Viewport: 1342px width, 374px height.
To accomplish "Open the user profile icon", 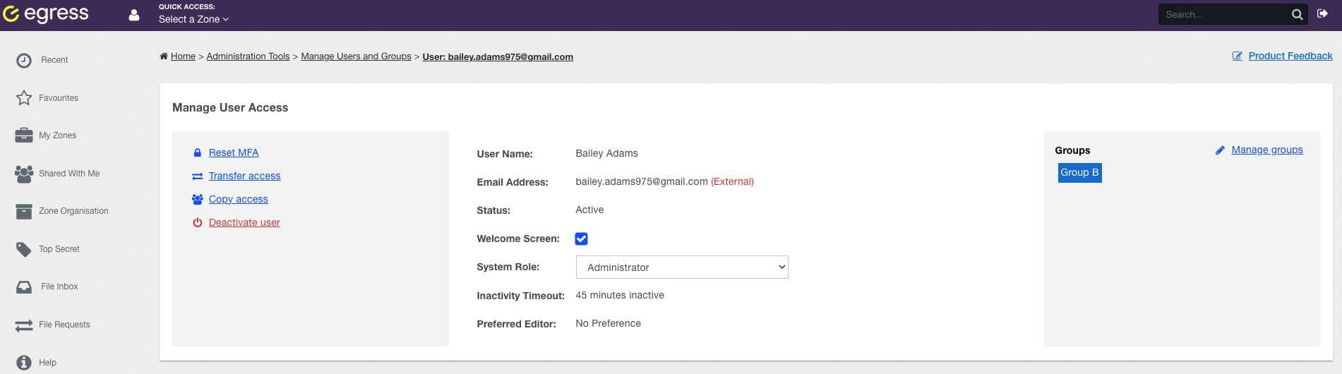I will coord(134,15).
